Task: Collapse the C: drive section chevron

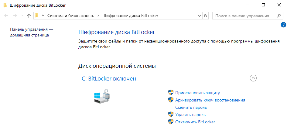Action: [253, 78]
